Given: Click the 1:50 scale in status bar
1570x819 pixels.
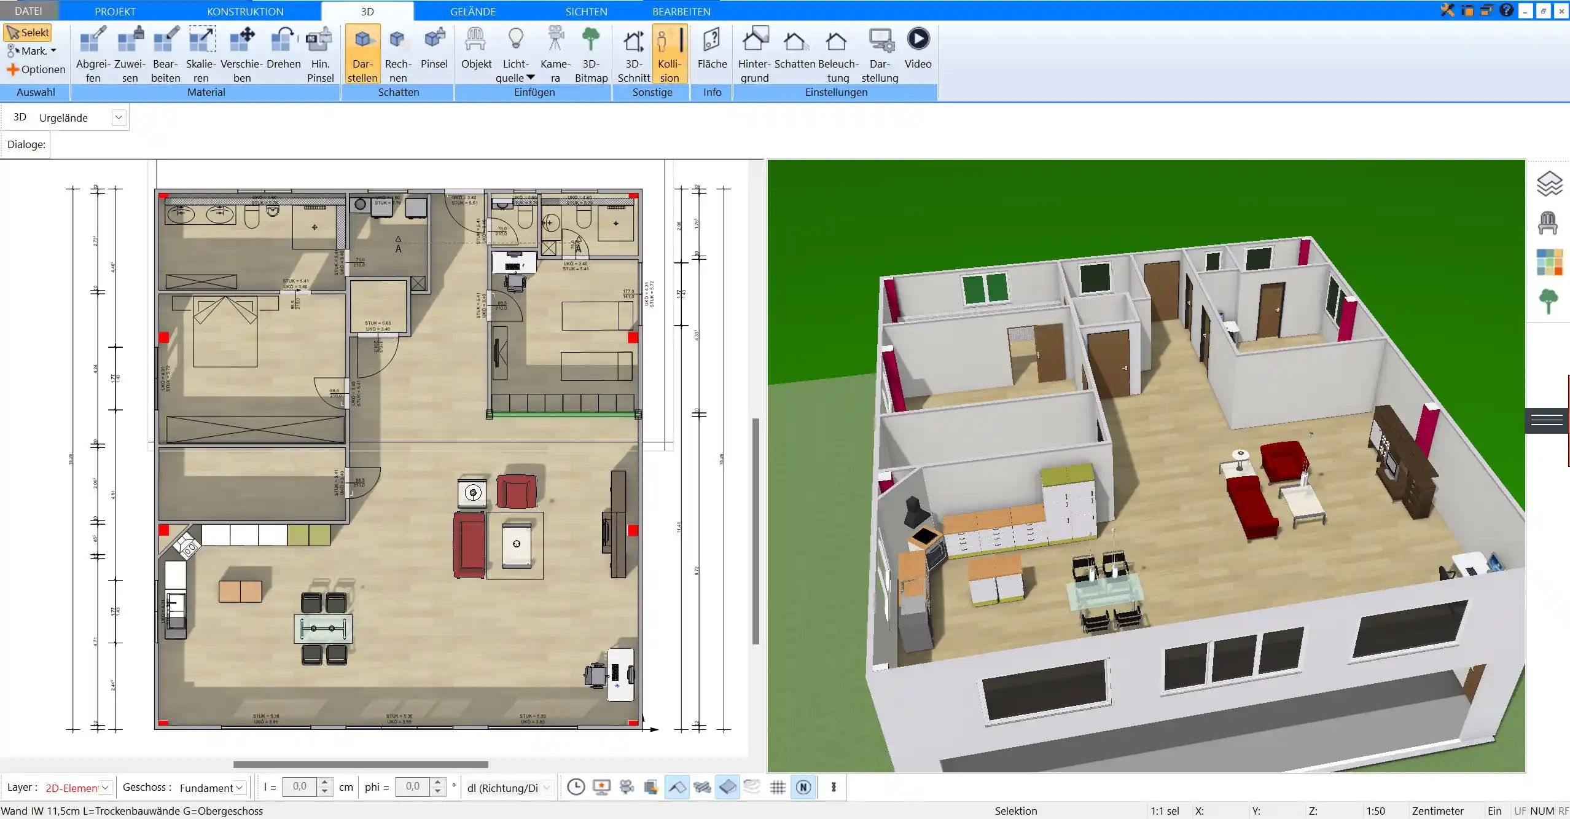Looking at the screenshot, I should tap(1375, 811).
